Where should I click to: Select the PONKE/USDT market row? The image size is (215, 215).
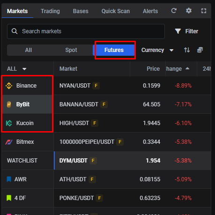[133, 198]
